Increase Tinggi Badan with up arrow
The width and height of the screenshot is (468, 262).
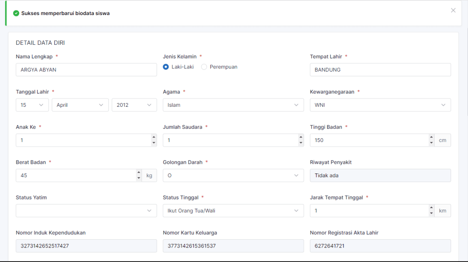click(x=431, y=137)
